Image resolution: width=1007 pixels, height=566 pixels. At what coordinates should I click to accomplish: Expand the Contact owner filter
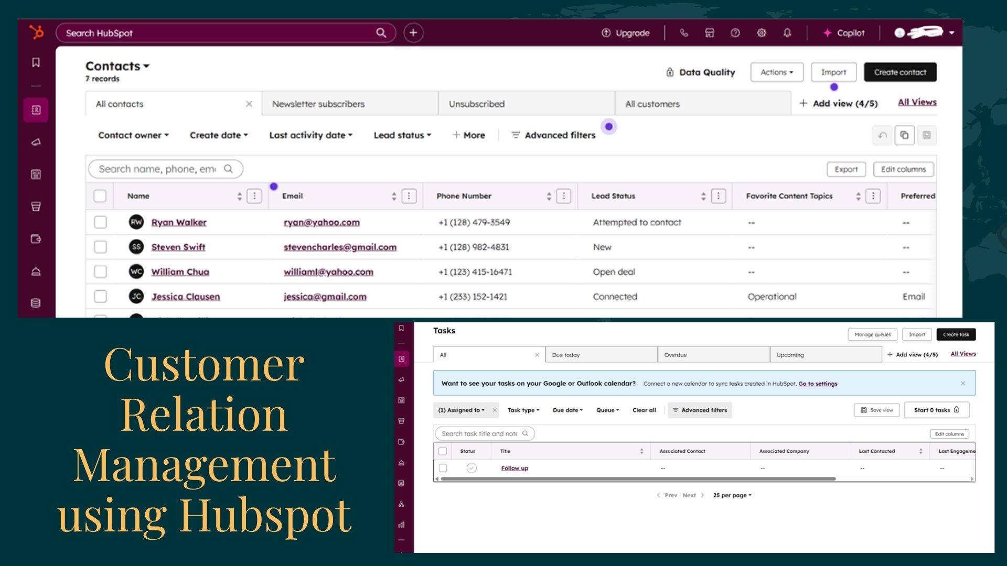[x=133, y=135]
